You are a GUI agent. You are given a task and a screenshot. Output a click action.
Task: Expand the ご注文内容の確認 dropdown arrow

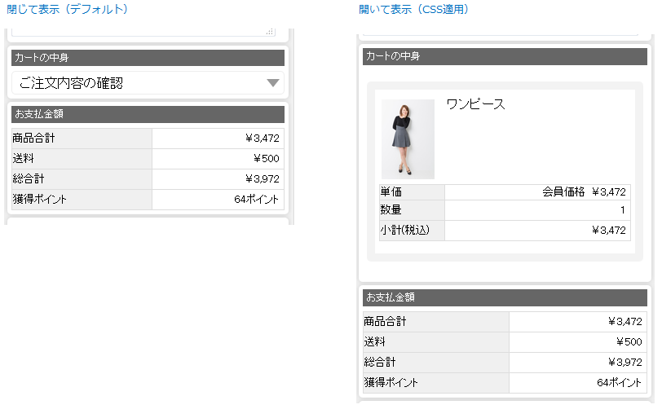pyautogui.click(x=273, y=82)
